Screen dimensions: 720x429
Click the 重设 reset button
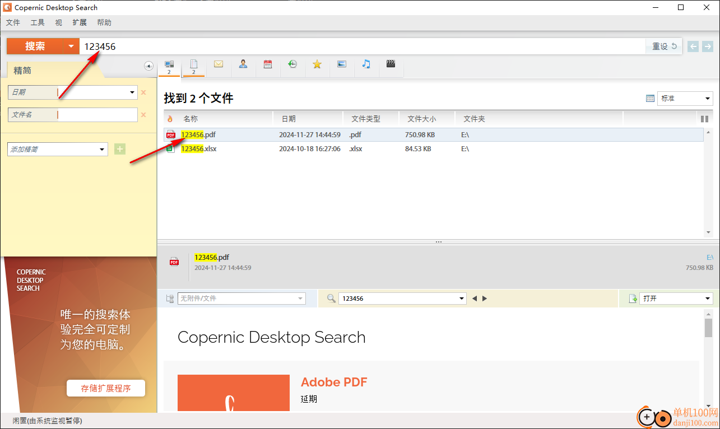point(665,46)
